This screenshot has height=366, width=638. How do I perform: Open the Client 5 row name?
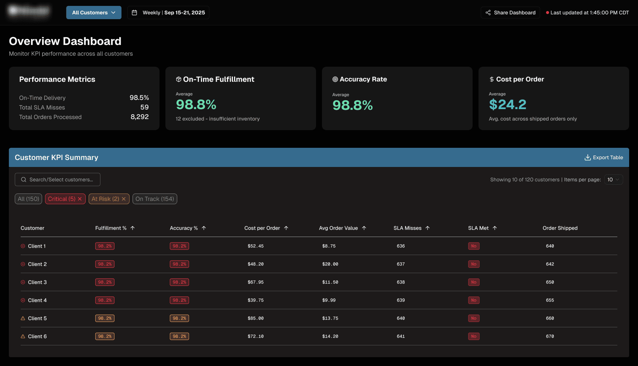click(x=37, y=318)
